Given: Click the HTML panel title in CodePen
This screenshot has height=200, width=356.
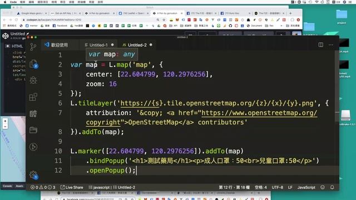Looking at the screenshot, I should 17,46.
